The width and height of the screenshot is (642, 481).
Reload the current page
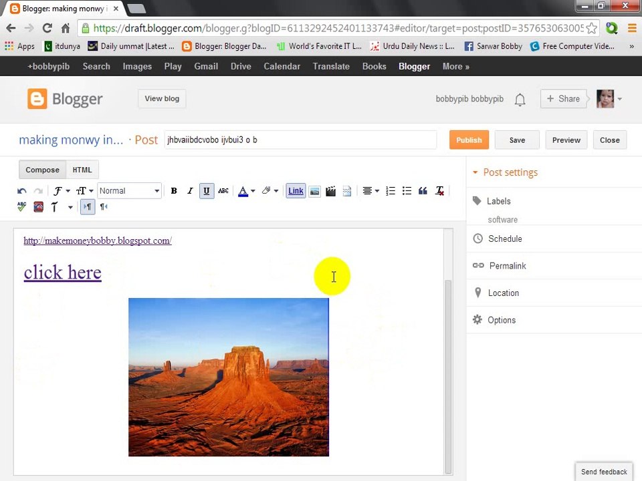(x=47, y=28)
